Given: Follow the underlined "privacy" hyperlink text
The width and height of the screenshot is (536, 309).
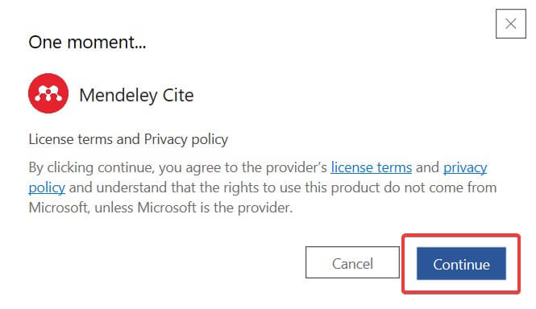Looking at the screenshot, I should [465, 167].
